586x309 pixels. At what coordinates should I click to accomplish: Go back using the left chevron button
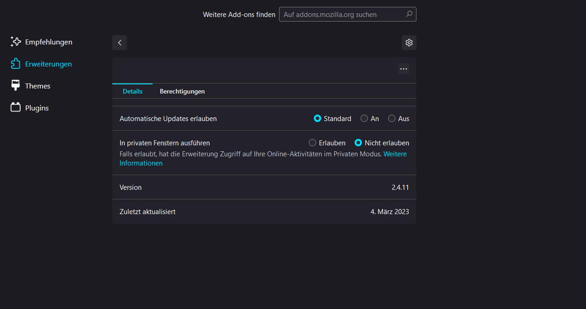[120, 43]
